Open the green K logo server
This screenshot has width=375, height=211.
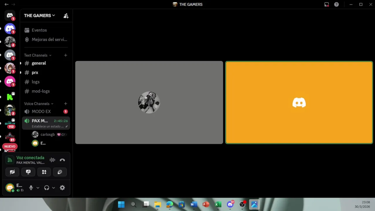10,96
